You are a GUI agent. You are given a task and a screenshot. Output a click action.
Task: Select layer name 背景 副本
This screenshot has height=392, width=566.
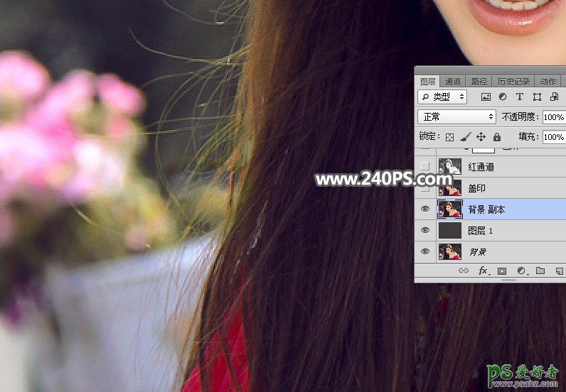(486, 209)
